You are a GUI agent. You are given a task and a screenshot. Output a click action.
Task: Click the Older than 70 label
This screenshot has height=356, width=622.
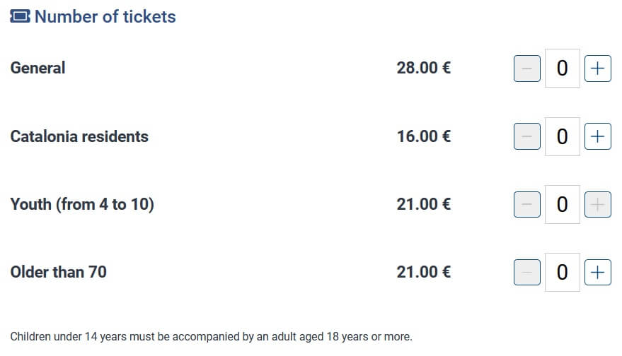[x=58, y=272]
